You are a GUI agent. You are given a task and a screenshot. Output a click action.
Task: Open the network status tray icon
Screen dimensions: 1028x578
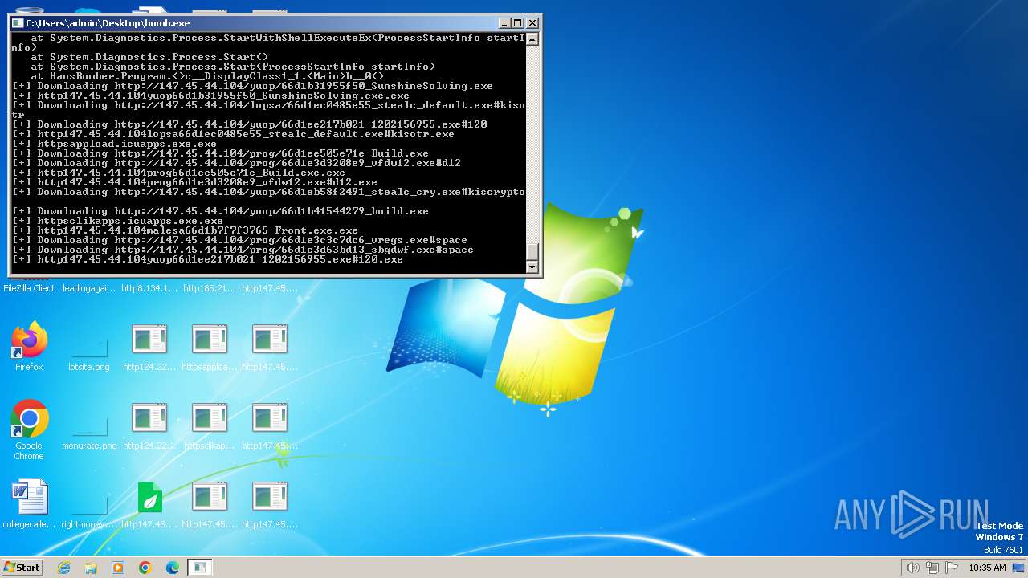point(932,568)
